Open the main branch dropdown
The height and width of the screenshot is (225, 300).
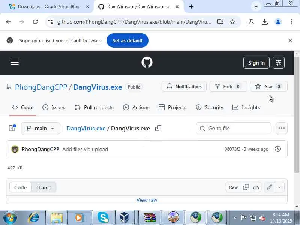pos(40,128)
